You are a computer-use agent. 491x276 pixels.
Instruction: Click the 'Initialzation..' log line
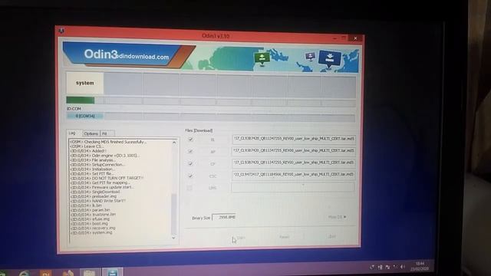coord(94,169)
